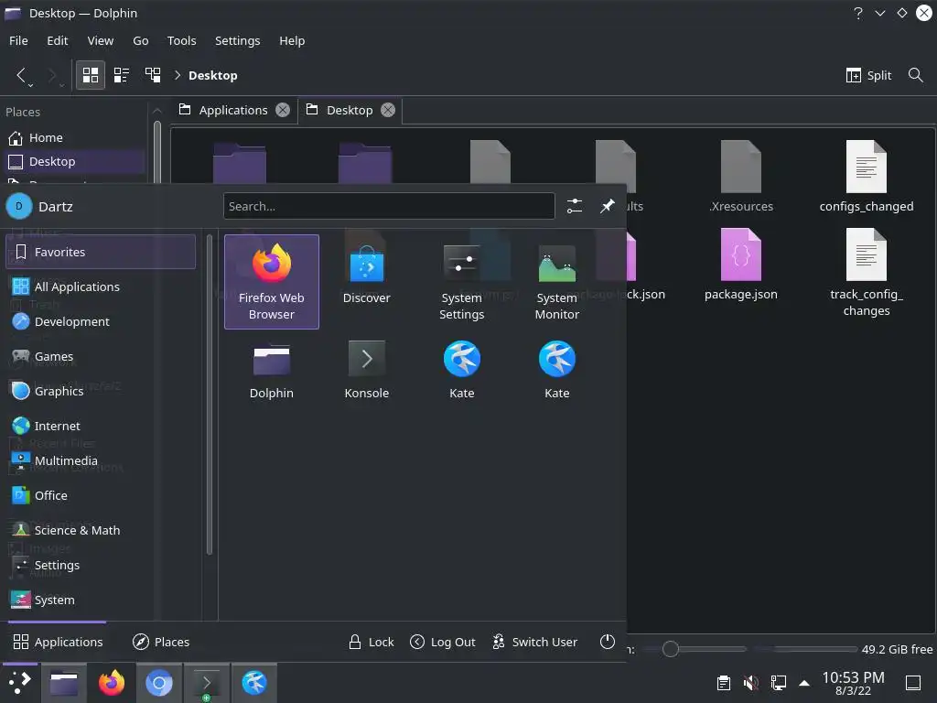Screen dimensions: 937x703
Task: Select the All Applications category
Action: (101, 287)
